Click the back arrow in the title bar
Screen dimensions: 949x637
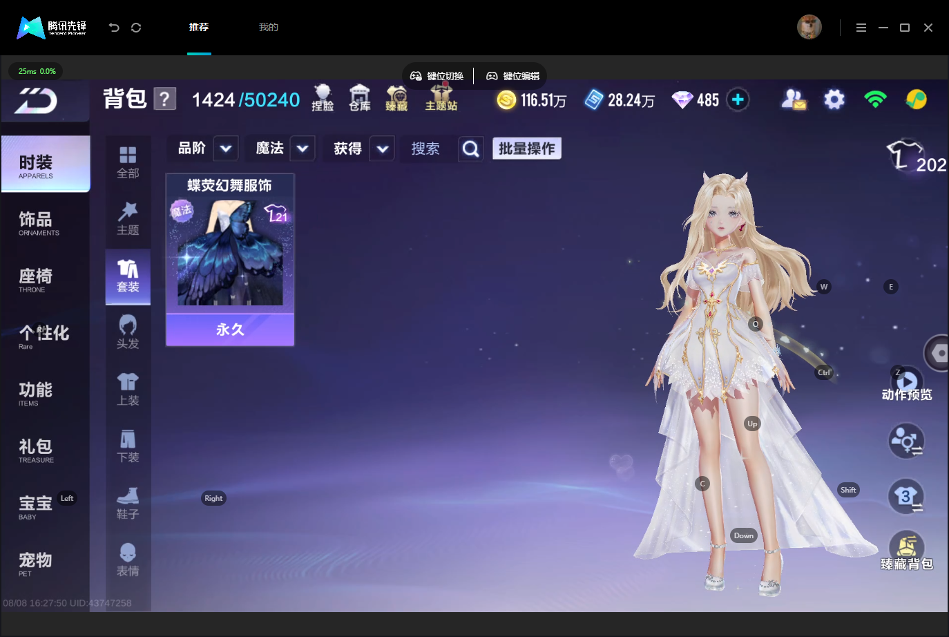click(114, 28)
